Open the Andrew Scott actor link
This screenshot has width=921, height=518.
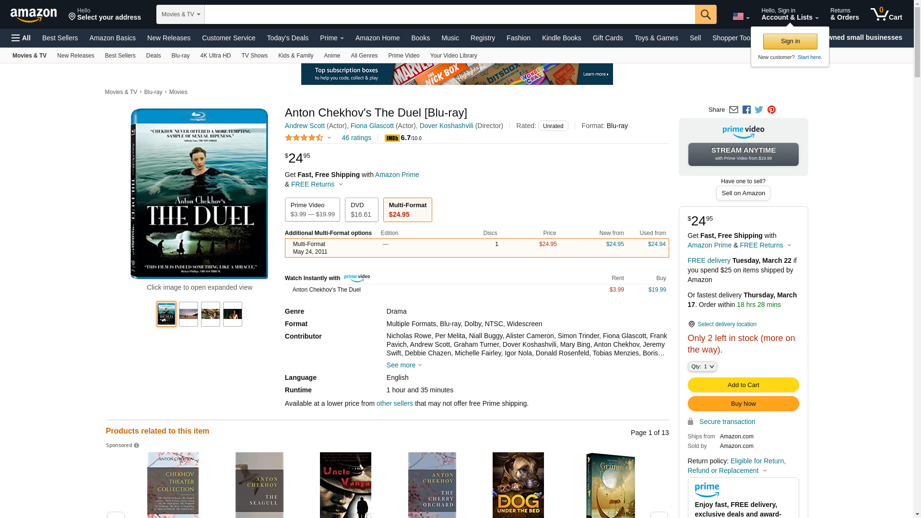click(305, 126)
